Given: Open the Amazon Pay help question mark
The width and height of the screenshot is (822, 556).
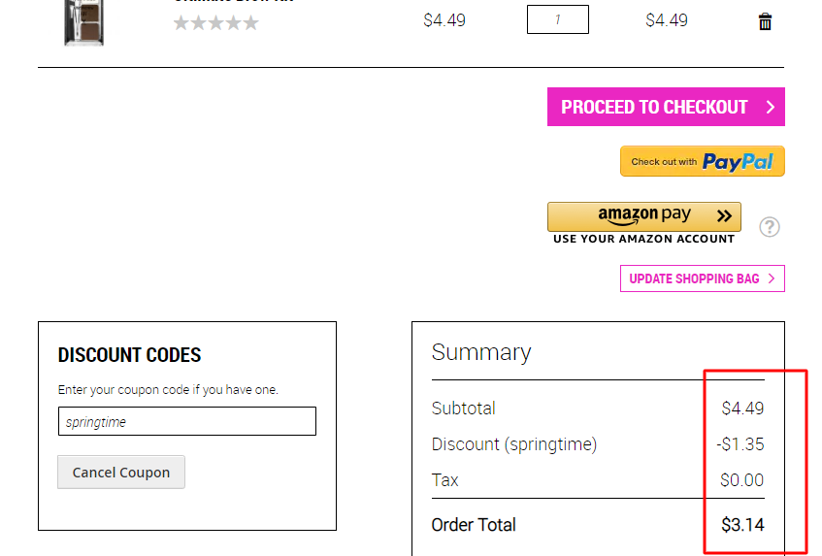Looking at the screenshot, I should click(769, 227).
